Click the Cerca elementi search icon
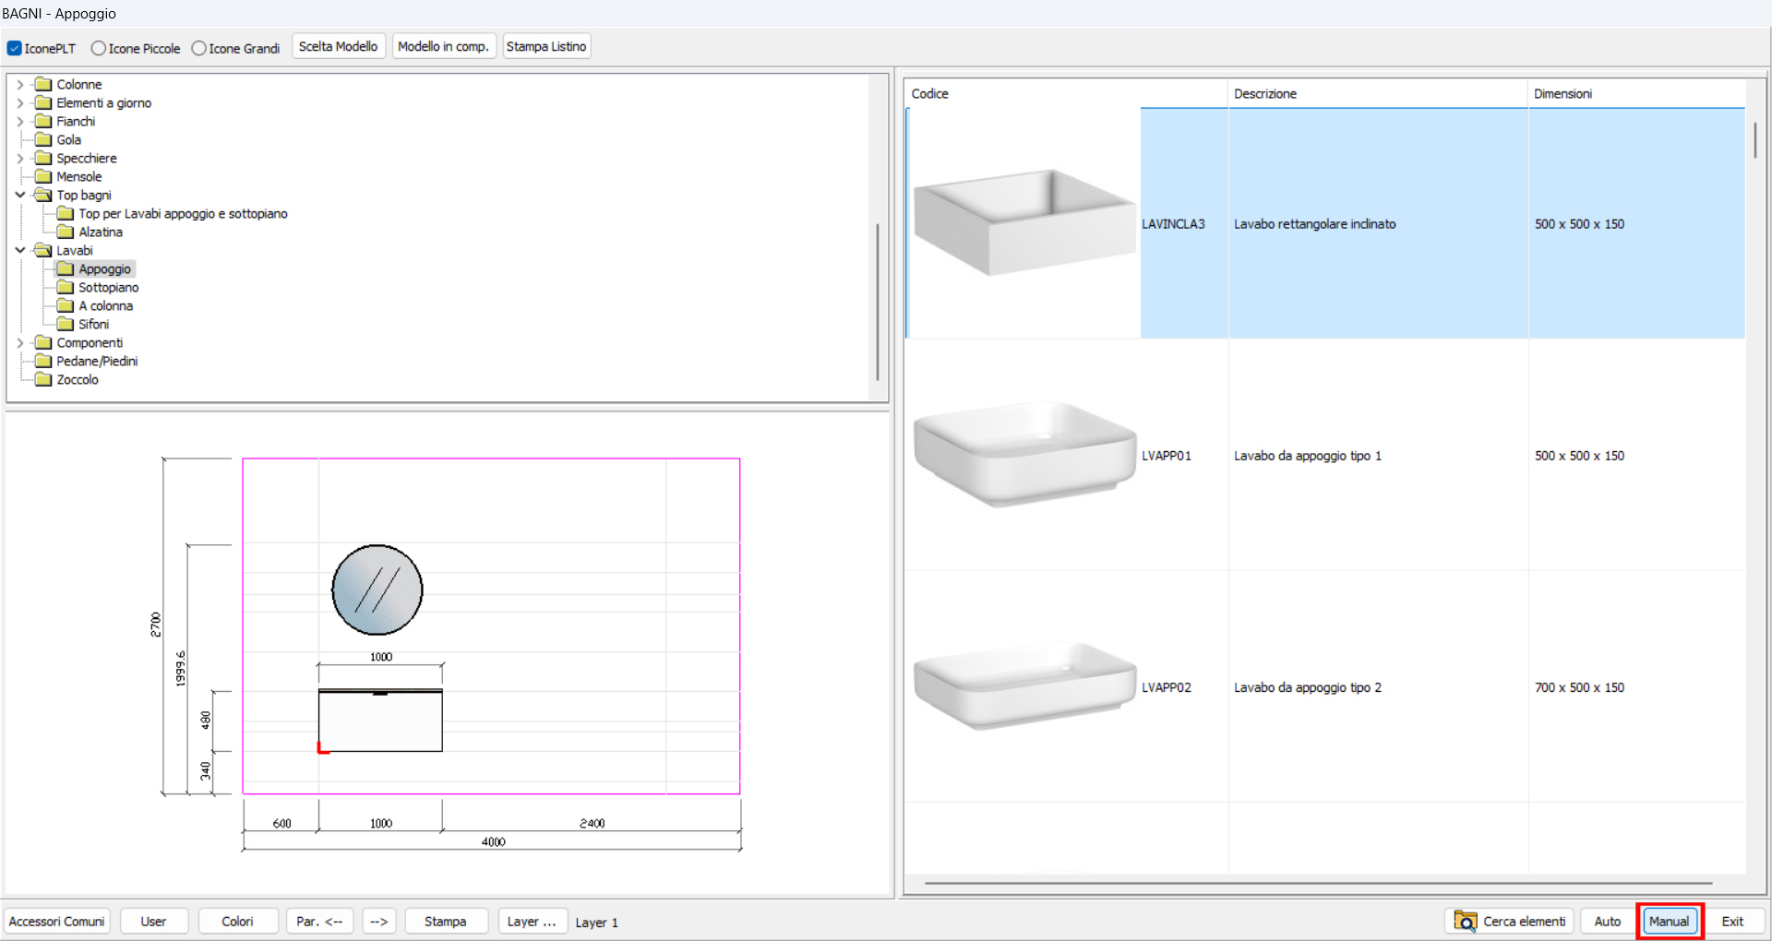This screenshot has width=1772, height=941. 1466,921
